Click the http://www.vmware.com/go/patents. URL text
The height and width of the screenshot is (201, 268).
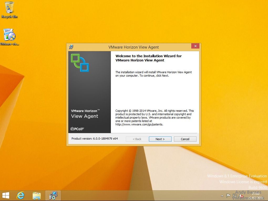(x=139, y=125)
